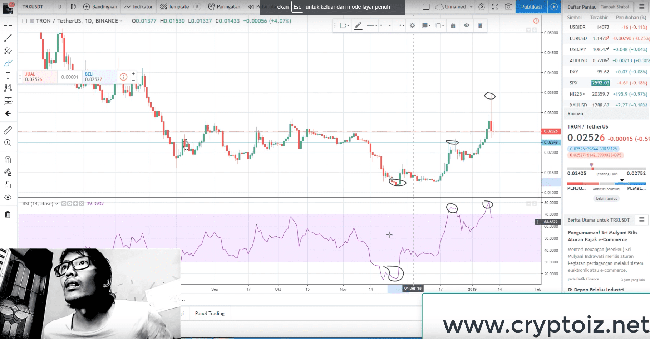Open candlestick chart style selector

[73, 6]
